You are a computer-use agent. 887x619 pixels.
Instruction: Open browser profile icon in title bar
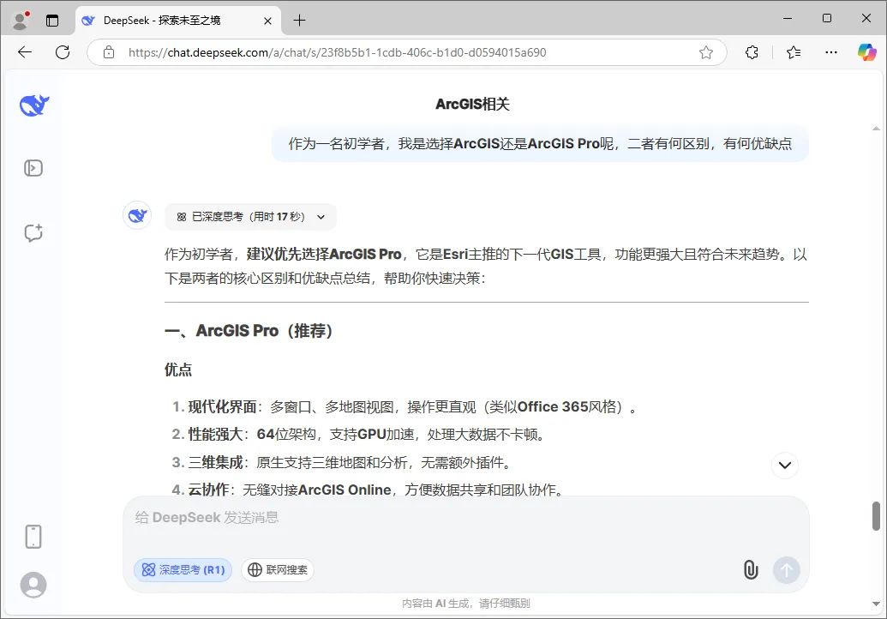click(x=21, y=21)
